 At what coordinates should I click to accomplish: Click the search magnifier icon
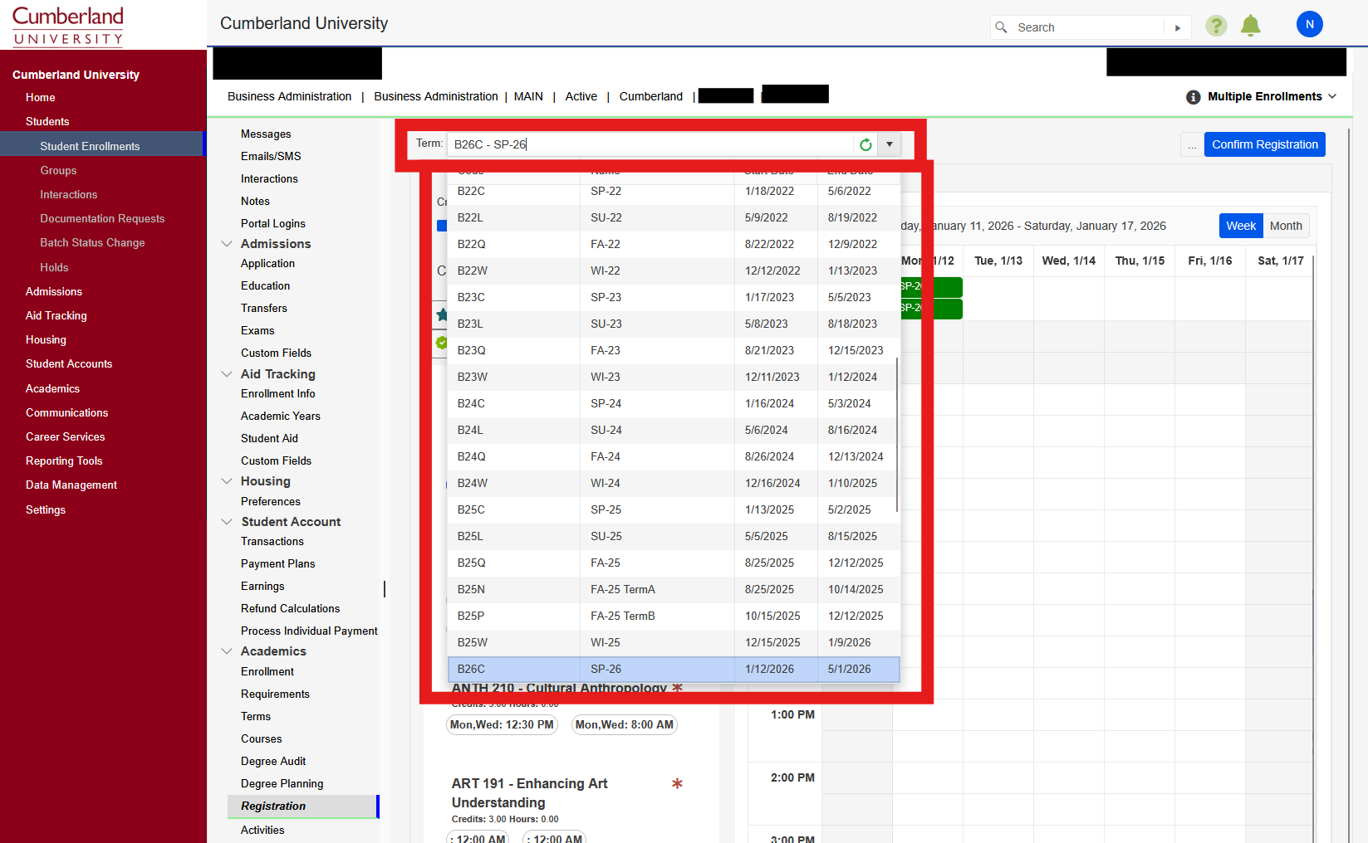[x=1002, y=27]
